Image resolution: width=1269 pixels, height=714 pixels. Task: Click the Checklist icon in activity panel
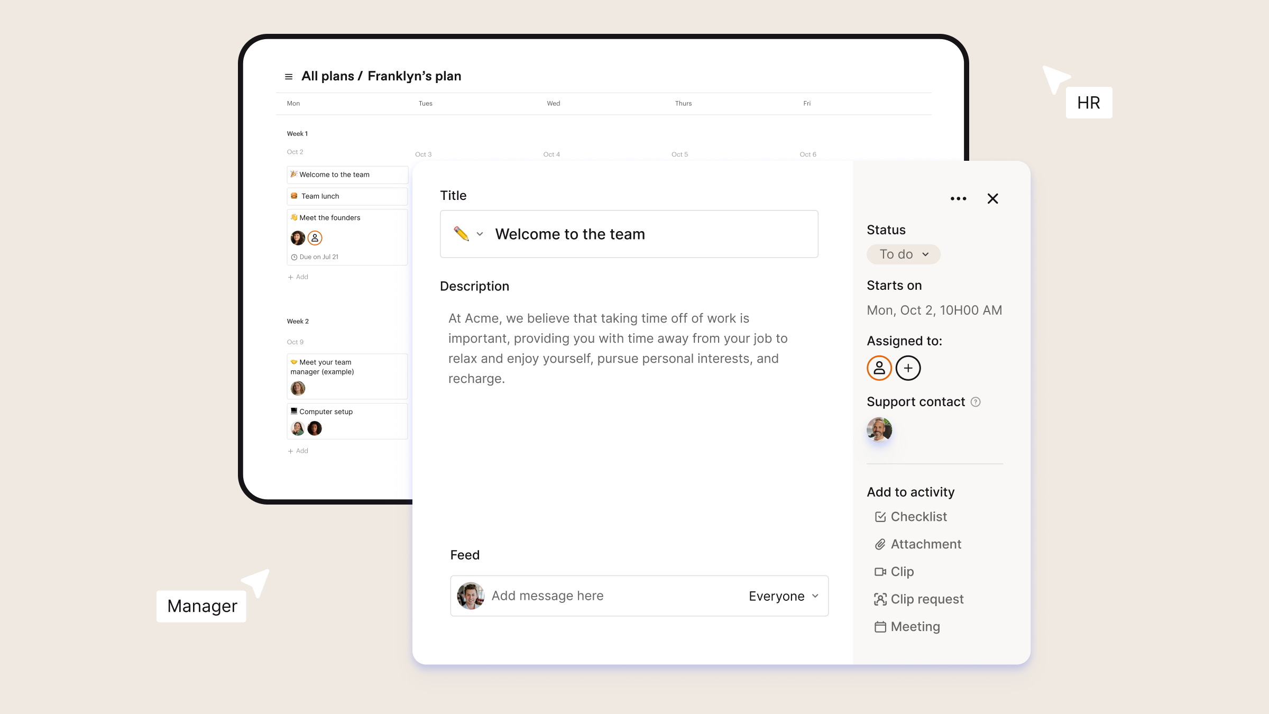click(x=880, y=516)
